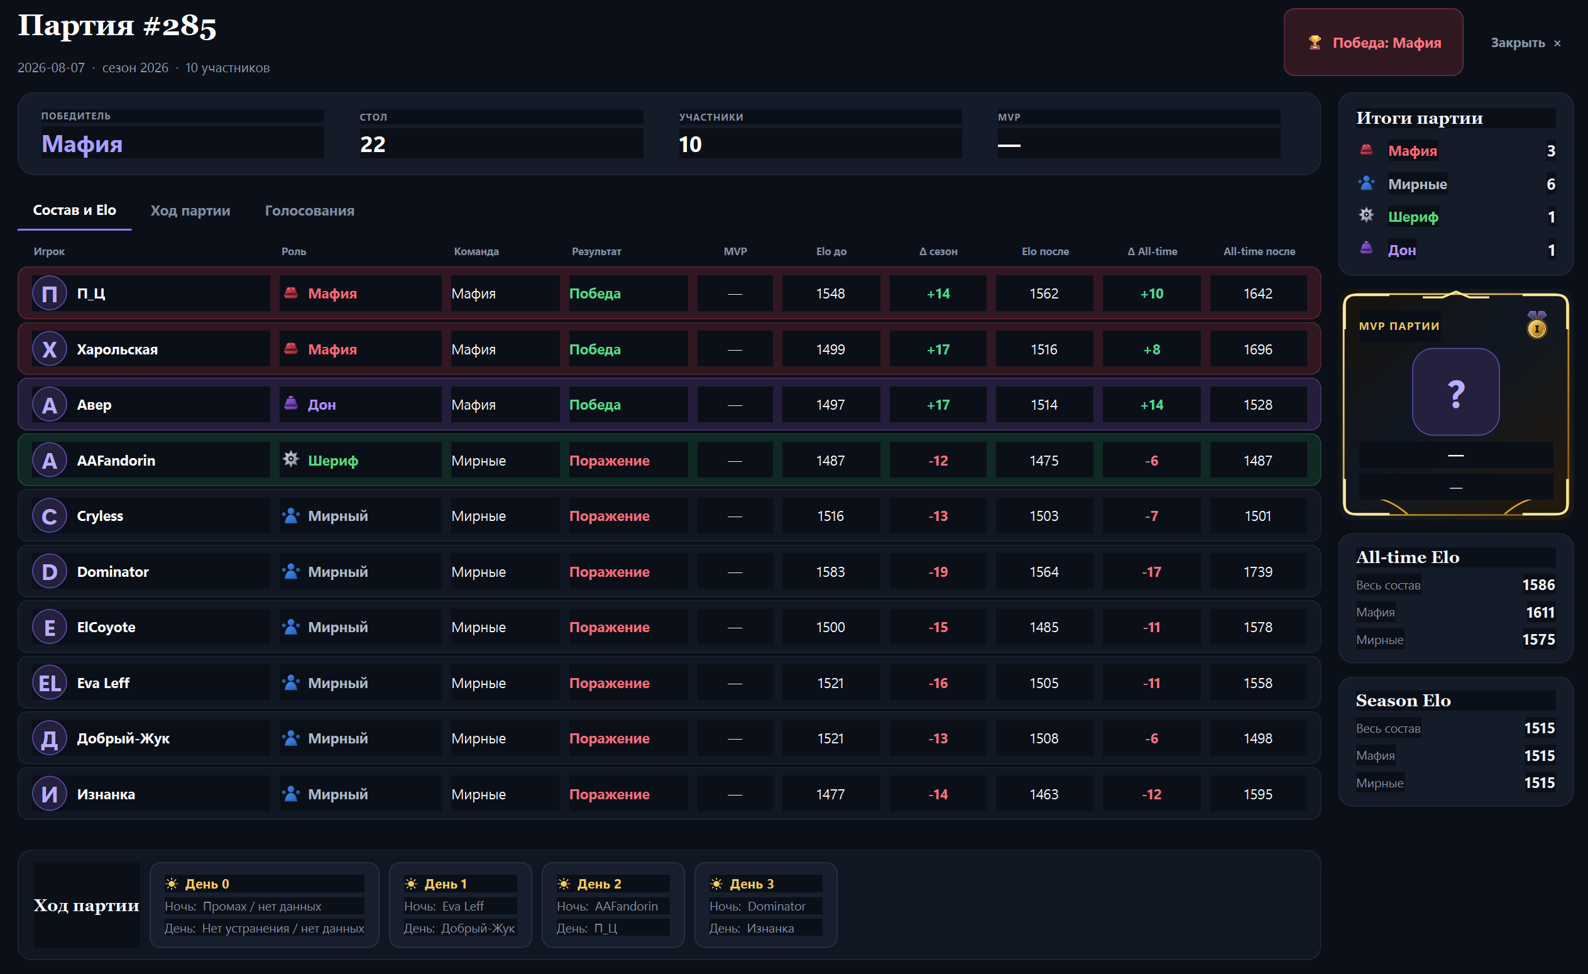The height and width of the screenshot is (974, 1588).
Task: Click the sheriff star icon in Итоги партии
Action: click(1366, 216)
